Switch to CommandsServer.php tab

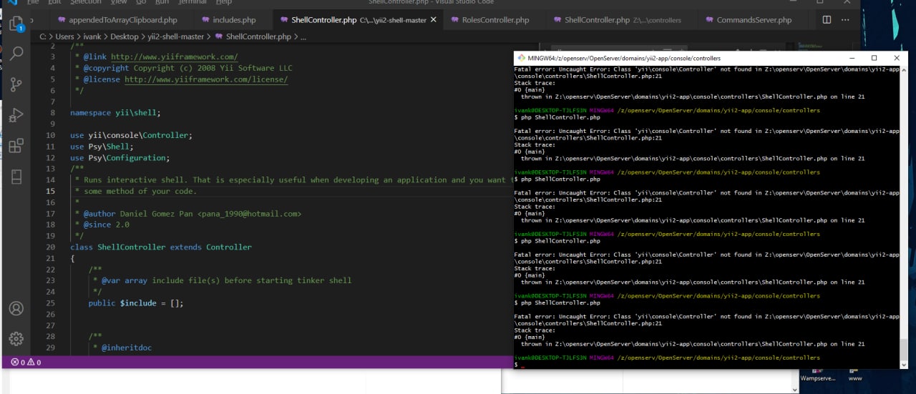click(x=749, y=20)
